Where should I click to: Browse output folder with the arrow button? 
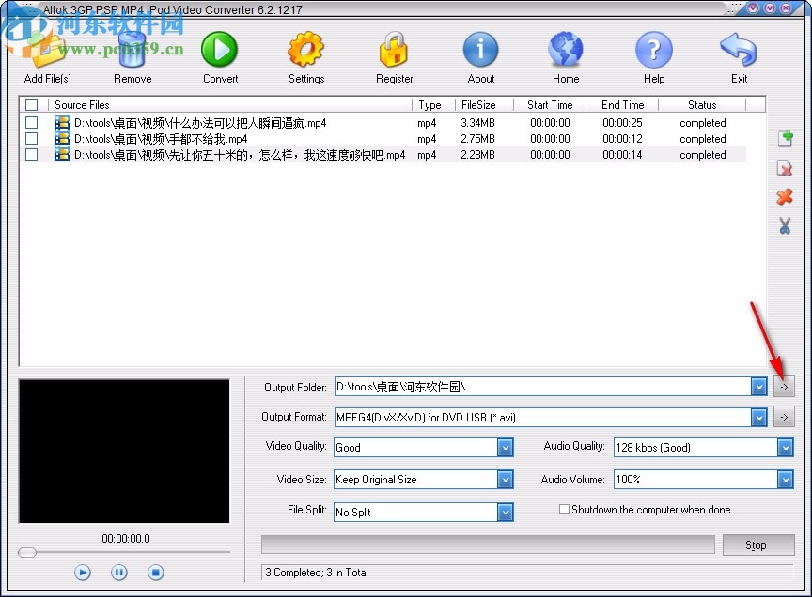[x=784, y=386]
